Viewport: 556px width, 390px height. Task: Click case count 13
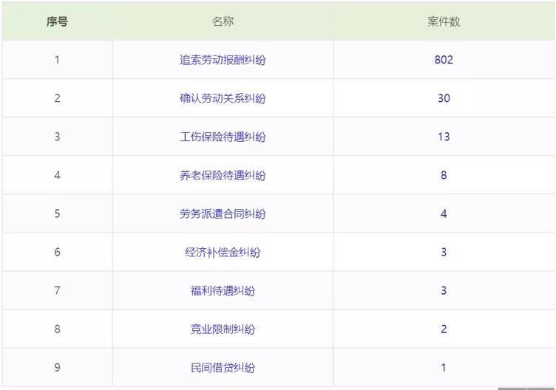point(444,137)
